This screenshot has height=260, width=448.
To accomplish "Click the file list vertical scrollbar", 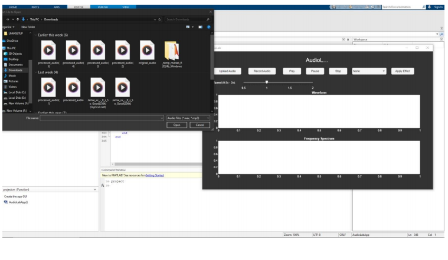I will point(212,56).
